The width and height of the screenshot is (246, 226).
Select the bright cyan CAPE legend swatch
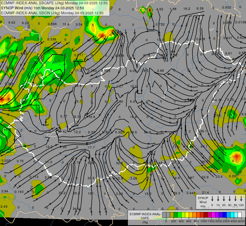click(x=232, y=215)
